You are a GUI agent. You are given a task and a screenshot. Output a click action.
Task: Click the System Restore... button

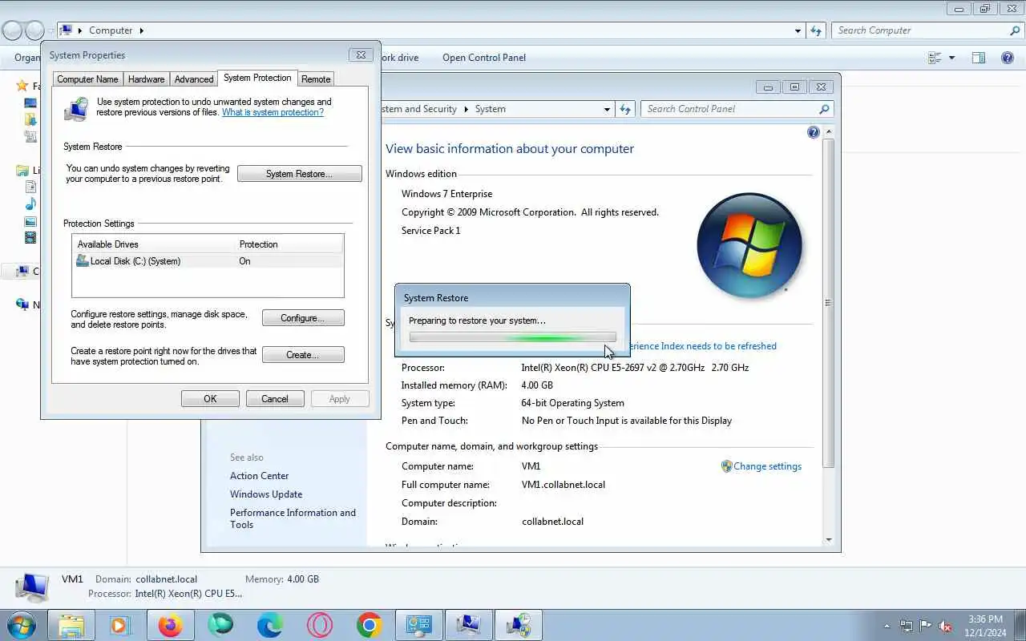tap(299, 174)
